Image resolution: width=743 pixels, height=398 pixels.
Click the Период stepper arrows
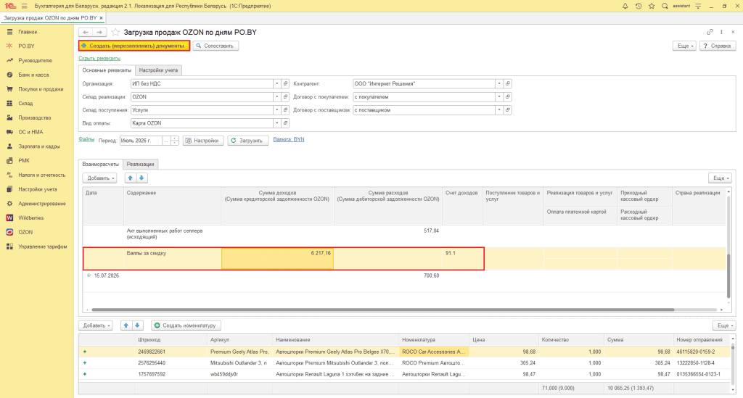coord(174,141)
